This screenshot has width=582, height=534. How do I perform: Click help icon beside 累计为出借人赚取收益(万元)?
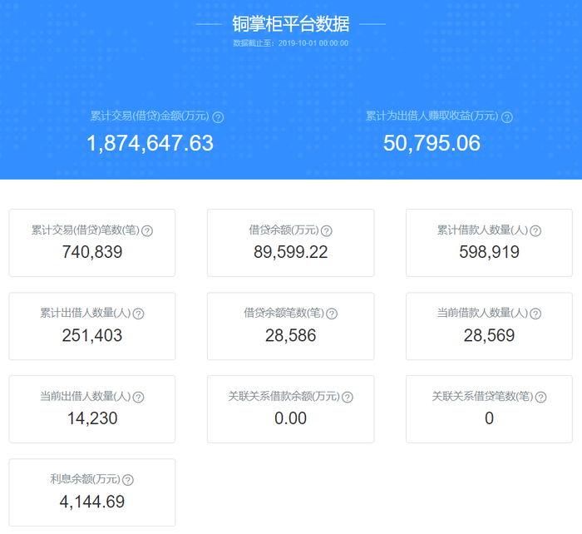[507, 117]
